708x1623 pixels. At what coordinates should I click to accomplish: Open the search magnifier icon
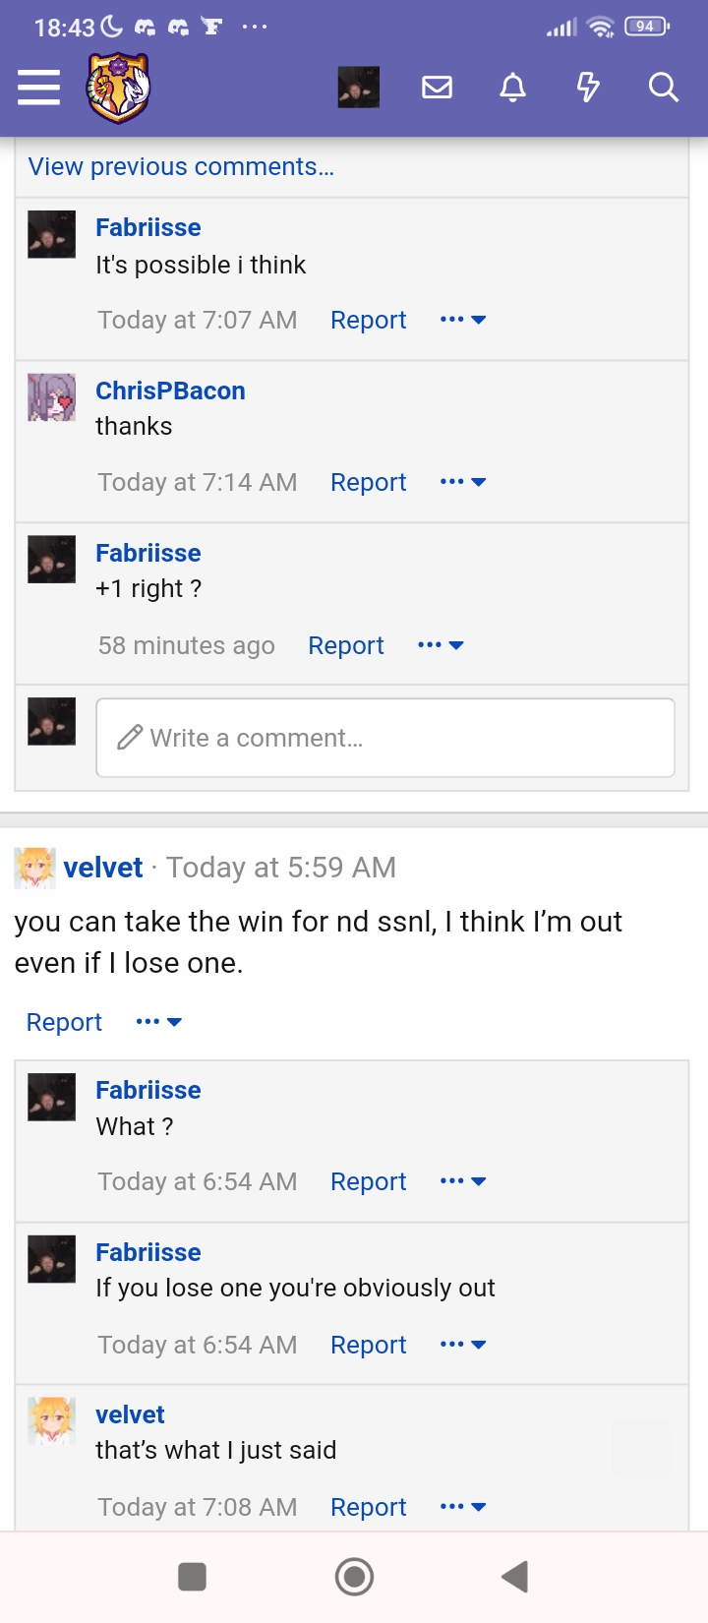664,88
